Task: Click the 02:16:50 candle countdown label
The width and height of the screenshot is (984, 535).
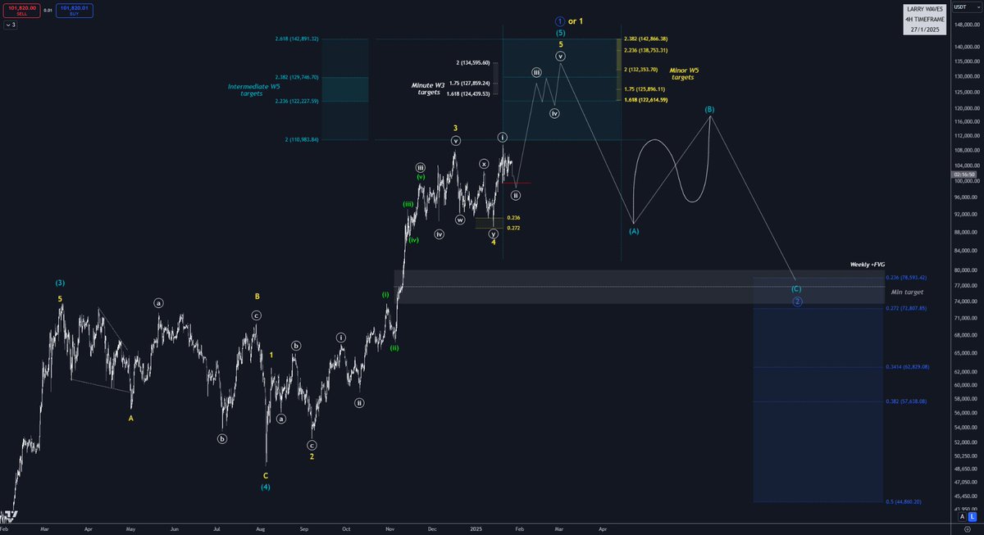Action: (x=964, y=175)
